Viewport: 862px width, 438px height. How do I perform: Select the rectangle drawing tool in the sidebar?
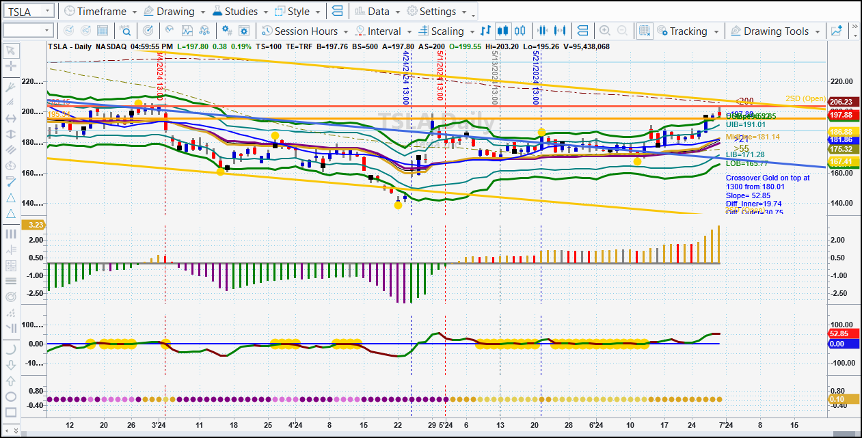pos(11,413)
